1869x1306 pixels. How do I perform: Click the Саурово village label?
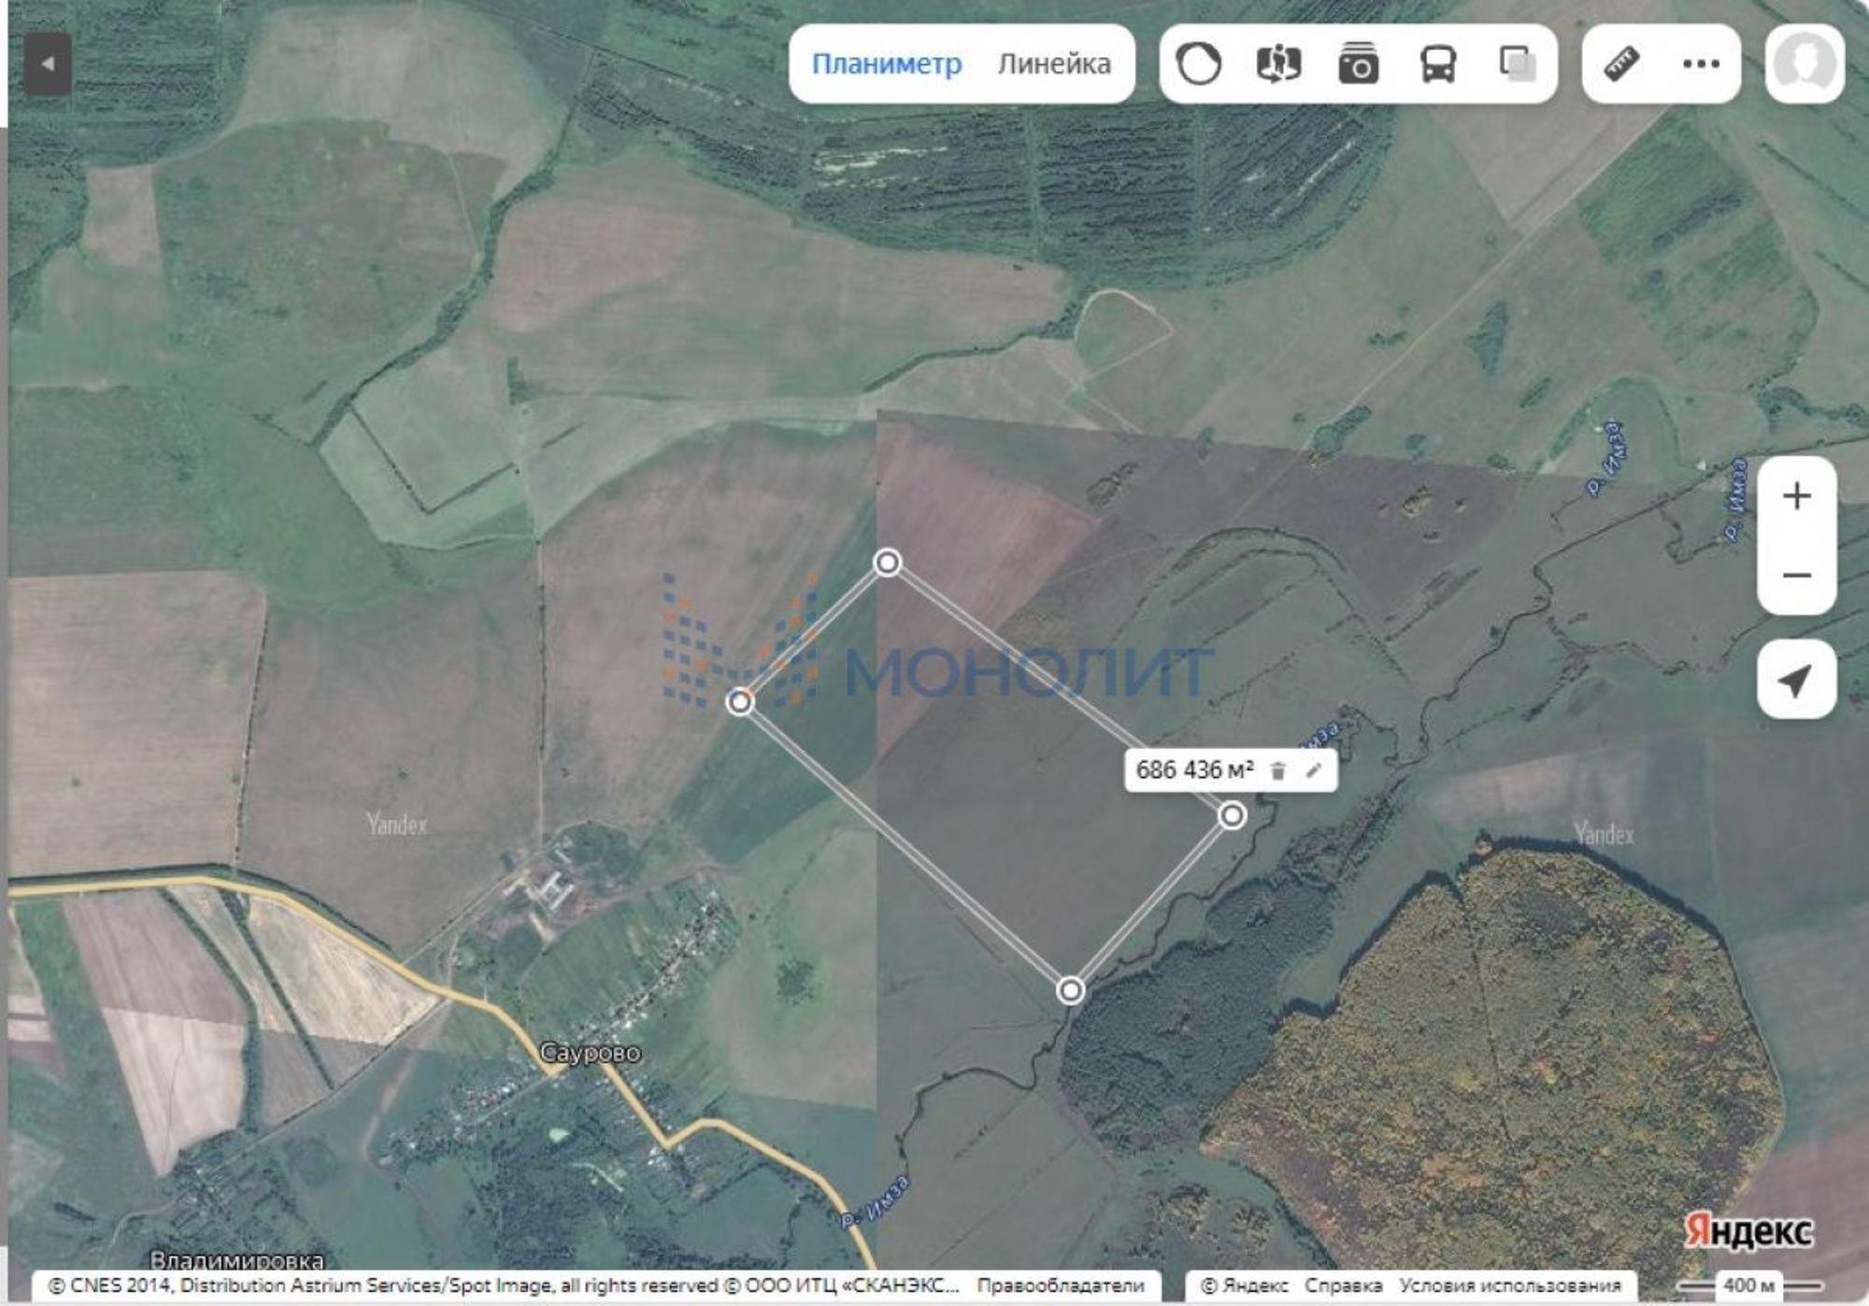tap(591, 1053)
